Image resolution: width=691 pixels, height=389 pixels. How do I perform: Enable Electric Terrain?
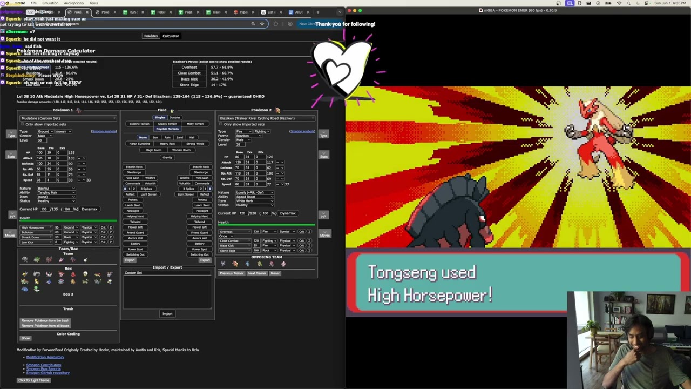139,124
